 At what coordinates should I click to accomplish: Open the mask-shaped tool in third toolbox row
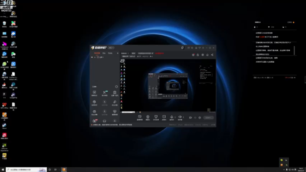94,112
